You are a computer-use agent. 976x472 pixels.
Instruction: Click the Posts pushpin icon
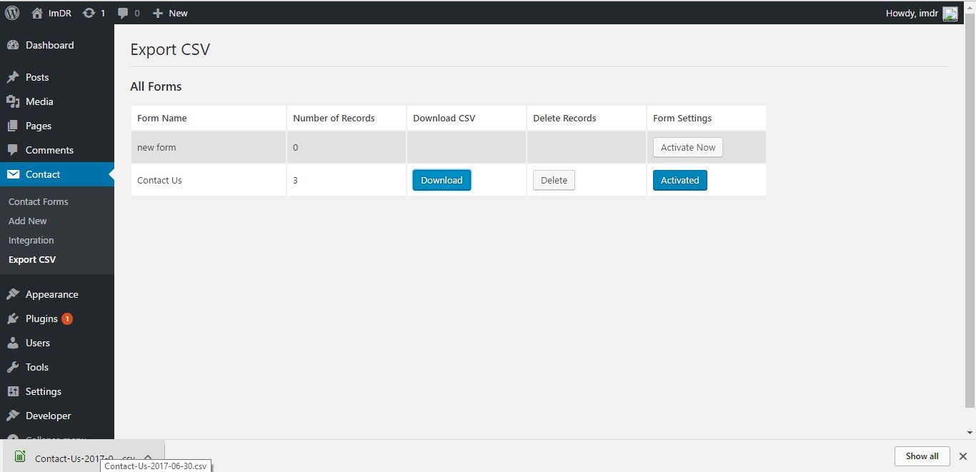click(x=13, y=77)
